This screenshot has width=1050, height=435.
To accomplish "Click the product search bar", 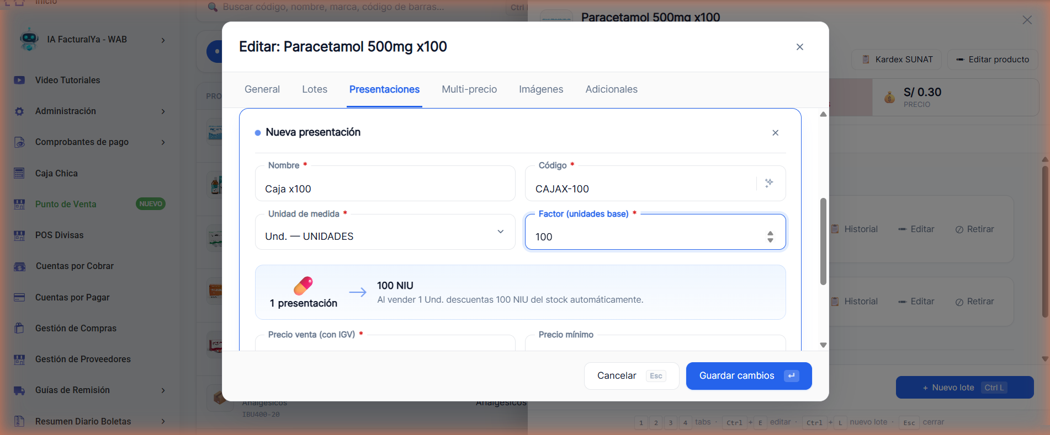I will click(x=362, y=7).
